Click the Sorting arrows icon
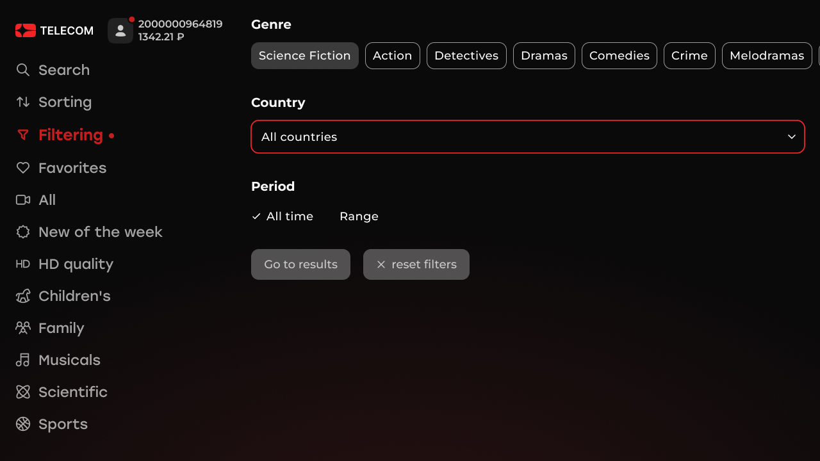This screenshot has height=461, width=820. 23,102
